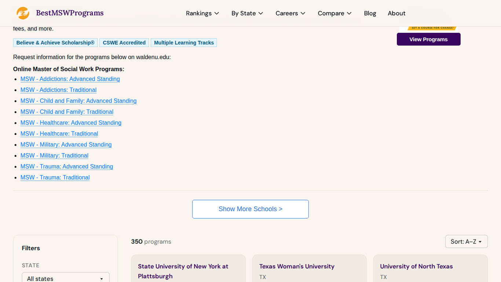Expand the By State menu
Viewport: 501px width, 282px height.
click(247, 13)
